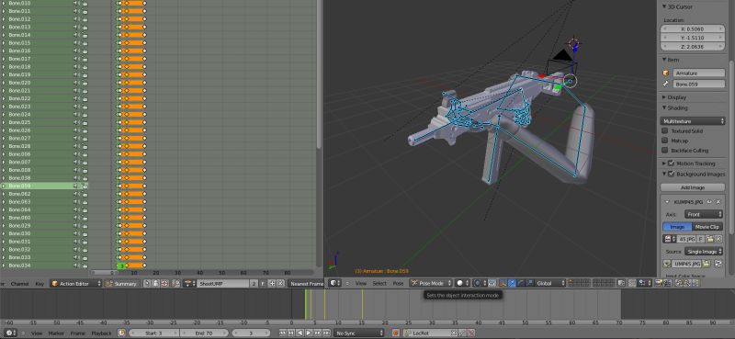Enable the Textured Solid checkbox
735x339 pixels.
click(x=664, y=131)
